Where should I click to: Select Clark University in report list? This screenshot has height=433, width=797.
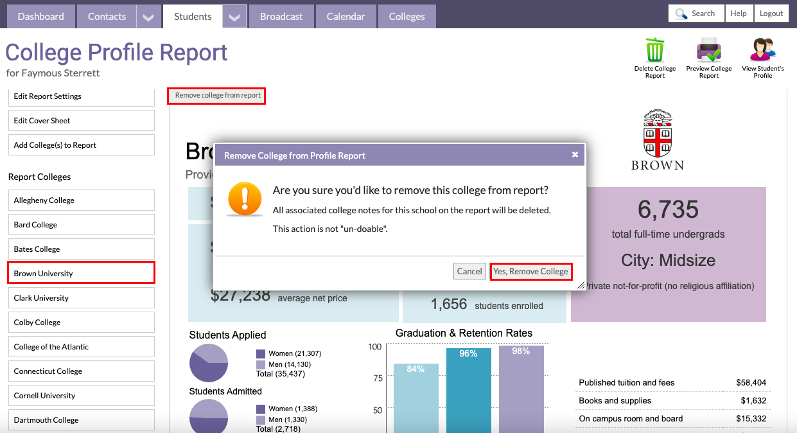(x=82, y=298)
